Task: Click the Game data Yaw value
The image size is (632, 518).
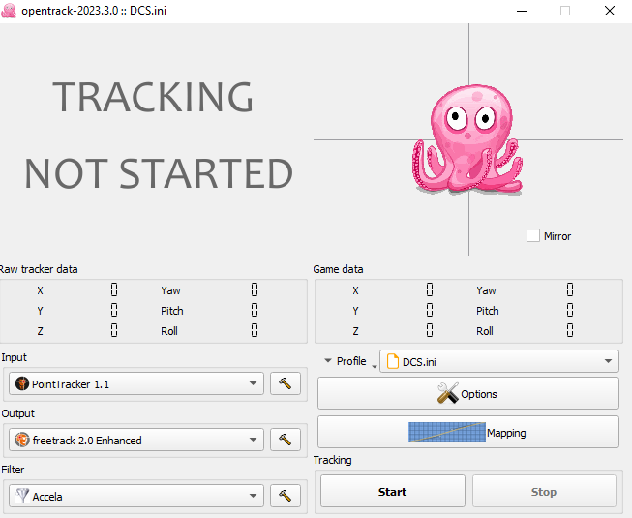Action: (x=570, y=289)
